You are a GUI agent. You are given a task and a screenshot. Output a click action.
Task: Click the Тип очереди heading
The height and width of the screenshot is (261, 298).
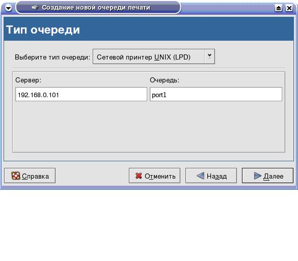(43, 30)
